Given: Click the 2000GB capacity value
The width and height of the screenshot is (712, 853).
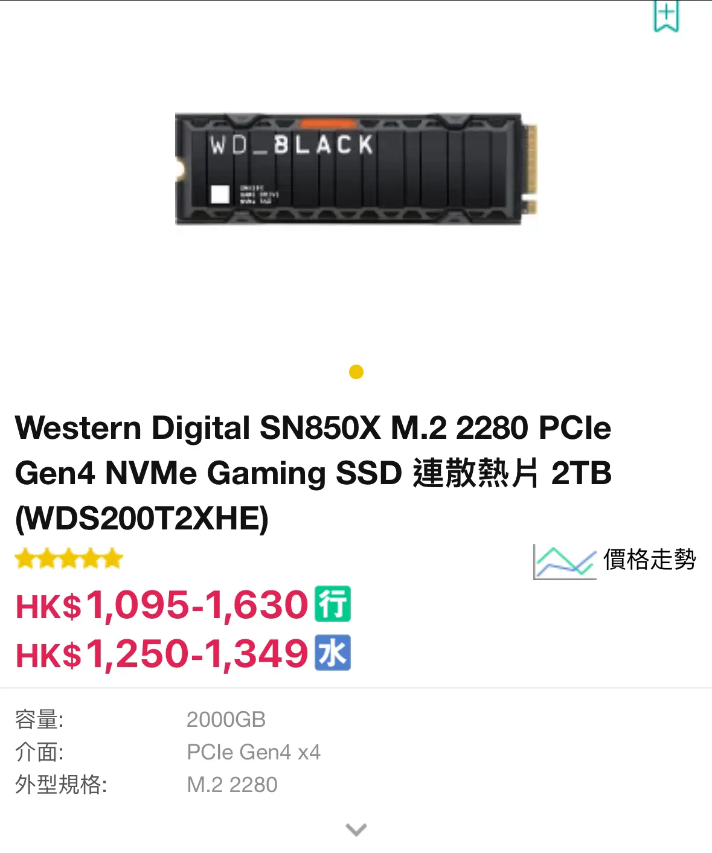Looking at the screenshot, I should (x=226, y=720).
